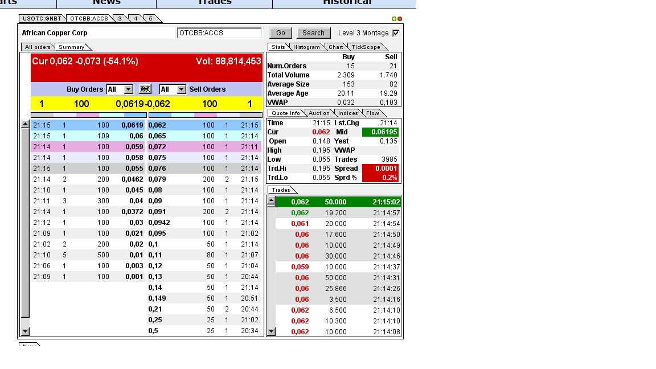Click the Sprd % value 0.2%
The width and height of the screenshot is (656, 369).
tap(380, 178)
